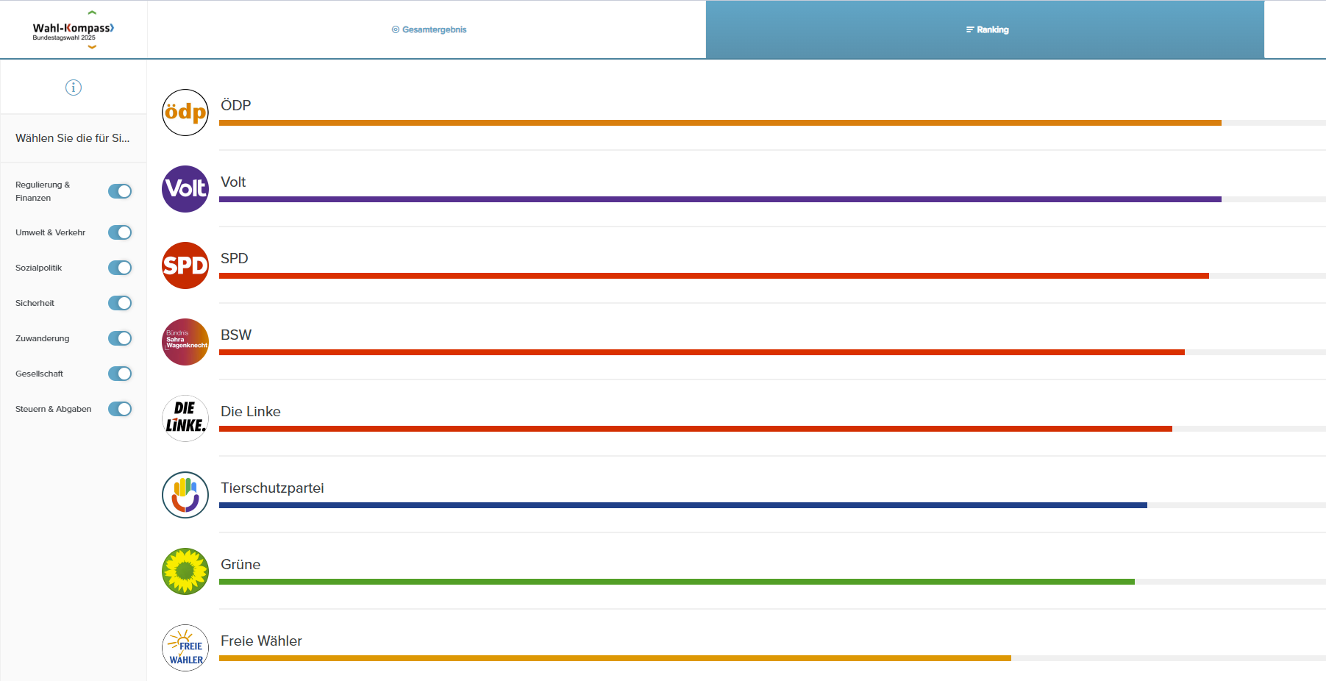Viewport: 1326px width, 681px height.
Task: Click the Tierschutzpartei party name
Action: [272, 488]
